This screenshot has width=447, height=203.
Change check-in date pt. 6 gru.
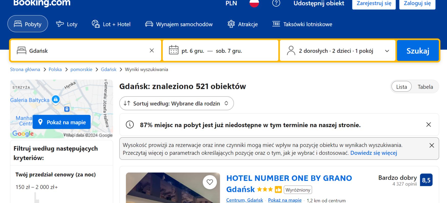[193, 51]
